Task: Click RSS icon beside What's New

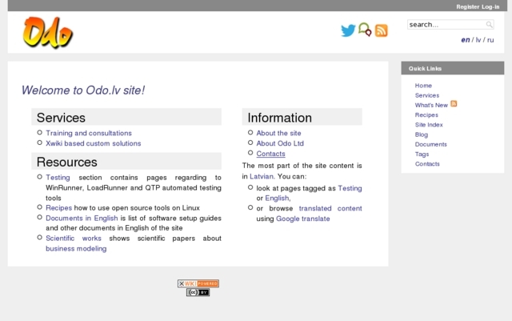Action: click(x=454, y=104)
